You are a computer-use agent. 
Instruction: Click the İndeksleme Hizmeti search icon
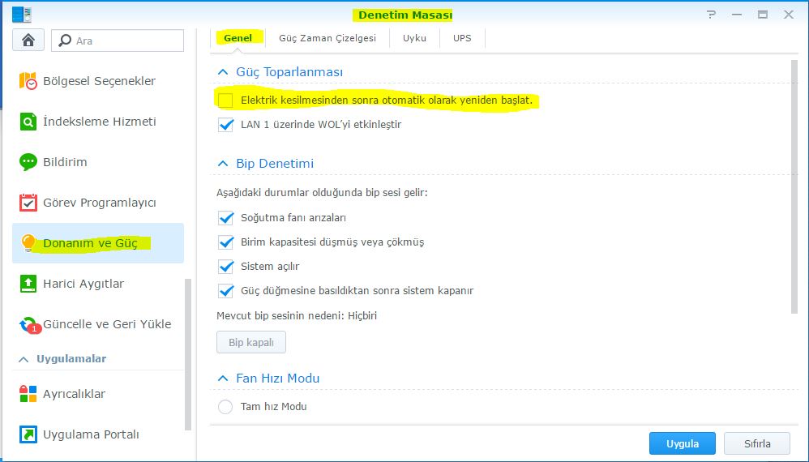[x=28, y=122]
